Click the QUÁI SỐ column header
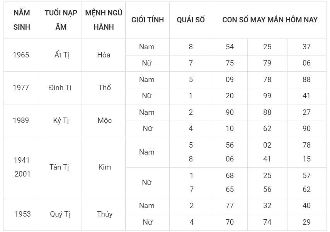The height and width of the screenshot is (232, 330). [x=191, y=20]
